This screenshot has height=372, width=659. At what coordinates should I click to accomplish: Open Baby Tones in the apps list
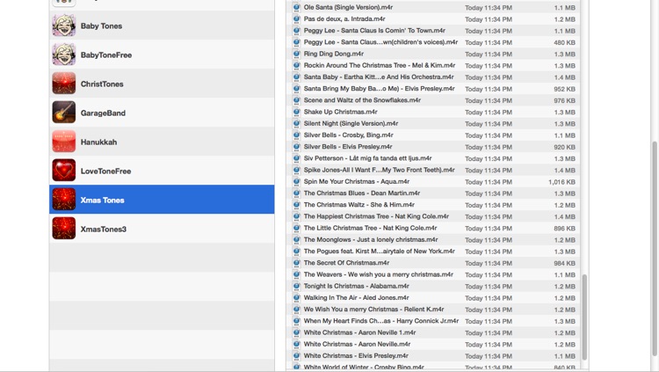pyautogui.click(x=162, y=26)
